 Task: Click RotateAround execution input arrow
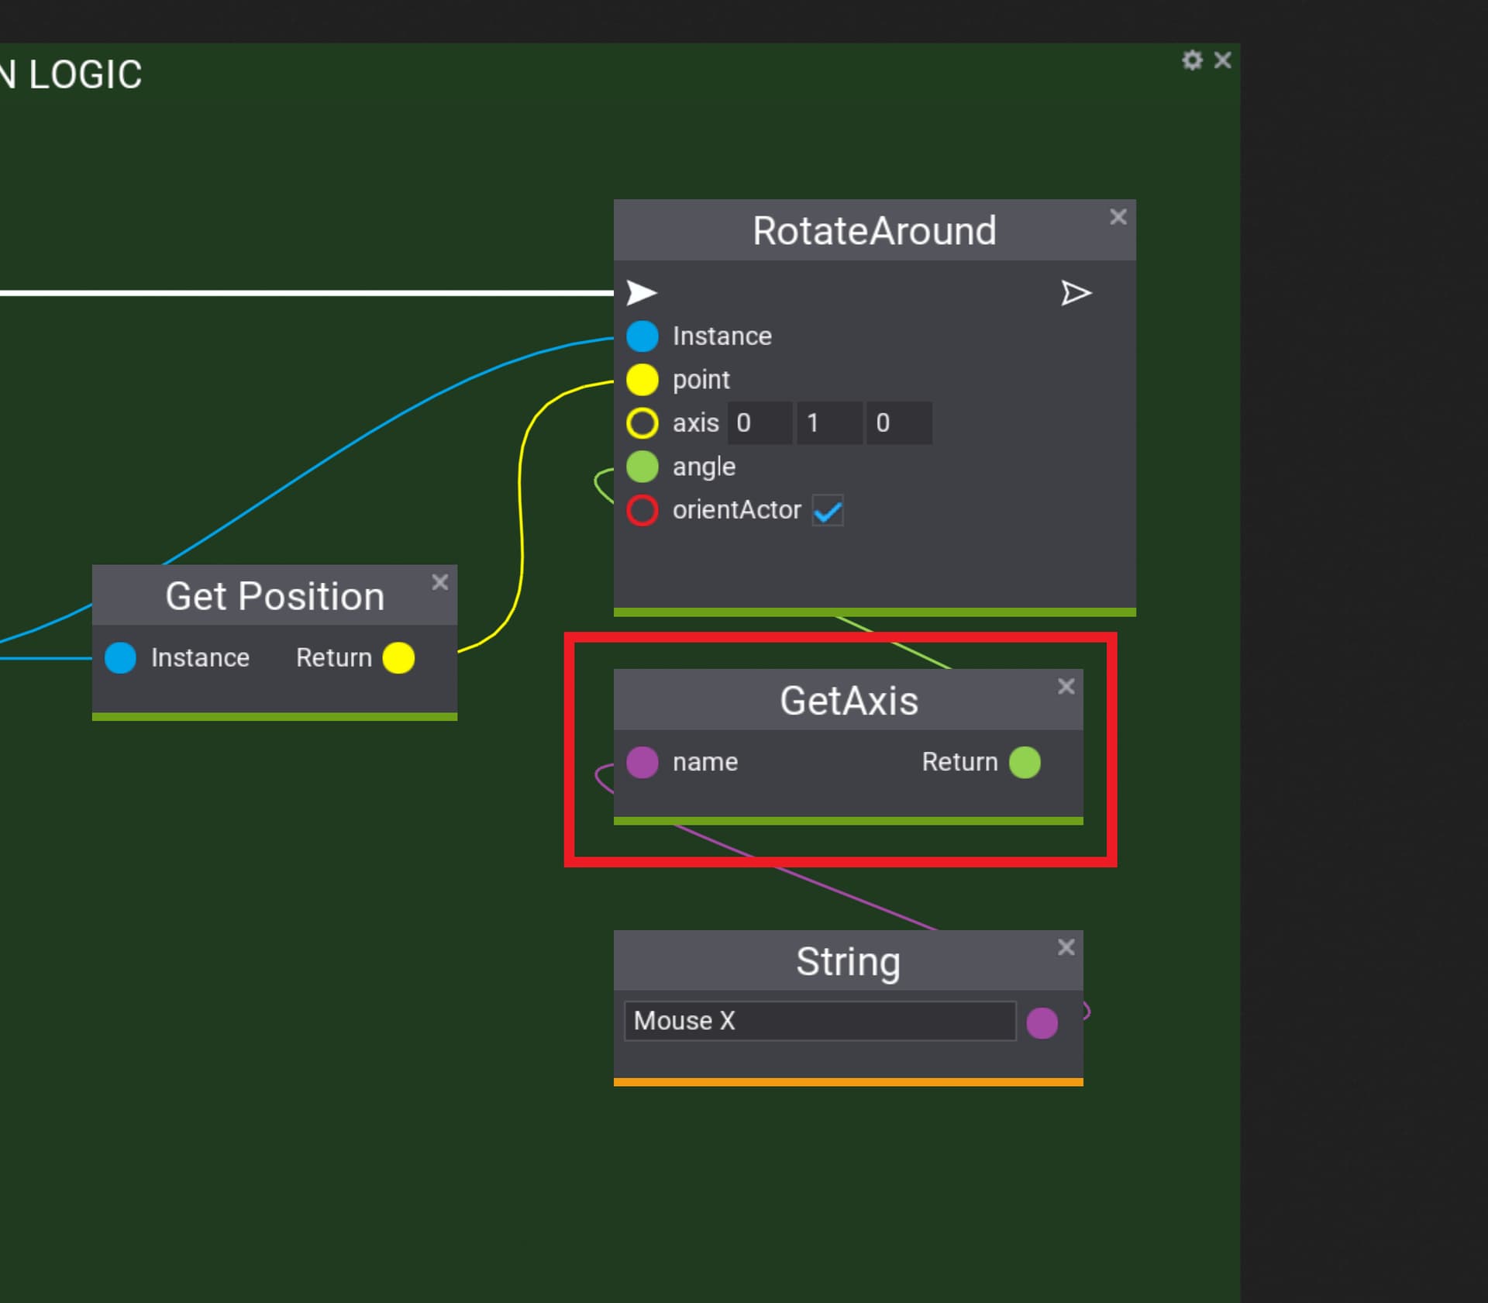point(641,293)
